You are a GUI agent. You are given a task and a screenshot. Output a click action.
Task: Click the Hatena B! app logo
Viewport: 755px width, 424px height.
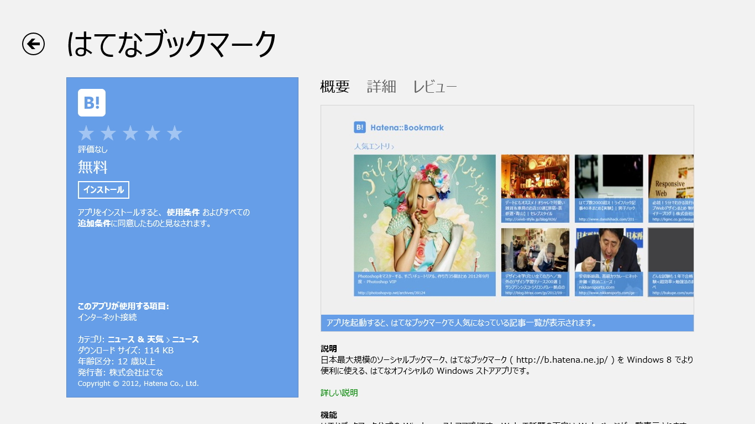[x=92, y=103]
